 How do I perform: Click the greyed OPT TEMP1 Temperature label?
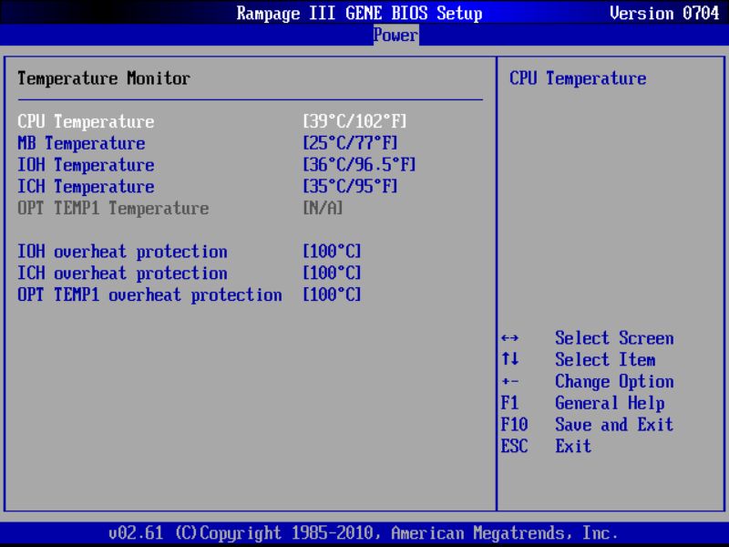(113, 209)
